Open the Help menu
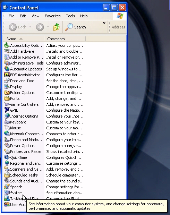This screenshot has width=170, height=215. coord(84,16)
